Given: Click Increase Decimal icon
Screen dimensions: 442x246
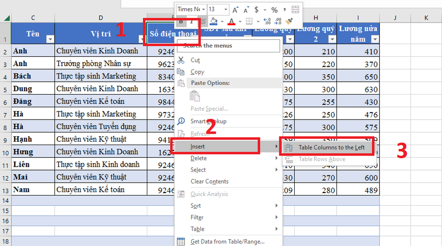Looking at the screenshot, I should point(267,21).
